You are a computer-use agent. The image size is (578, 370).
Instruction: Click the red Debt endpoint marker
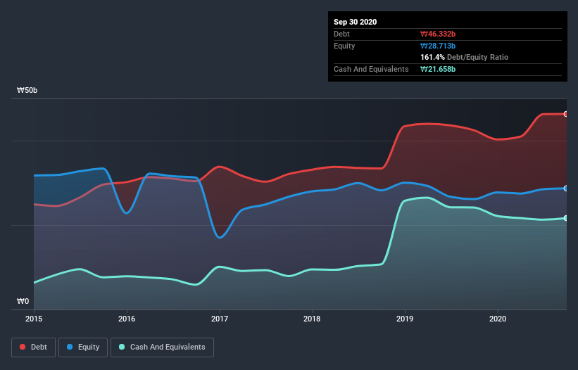(x=566, y=114)
